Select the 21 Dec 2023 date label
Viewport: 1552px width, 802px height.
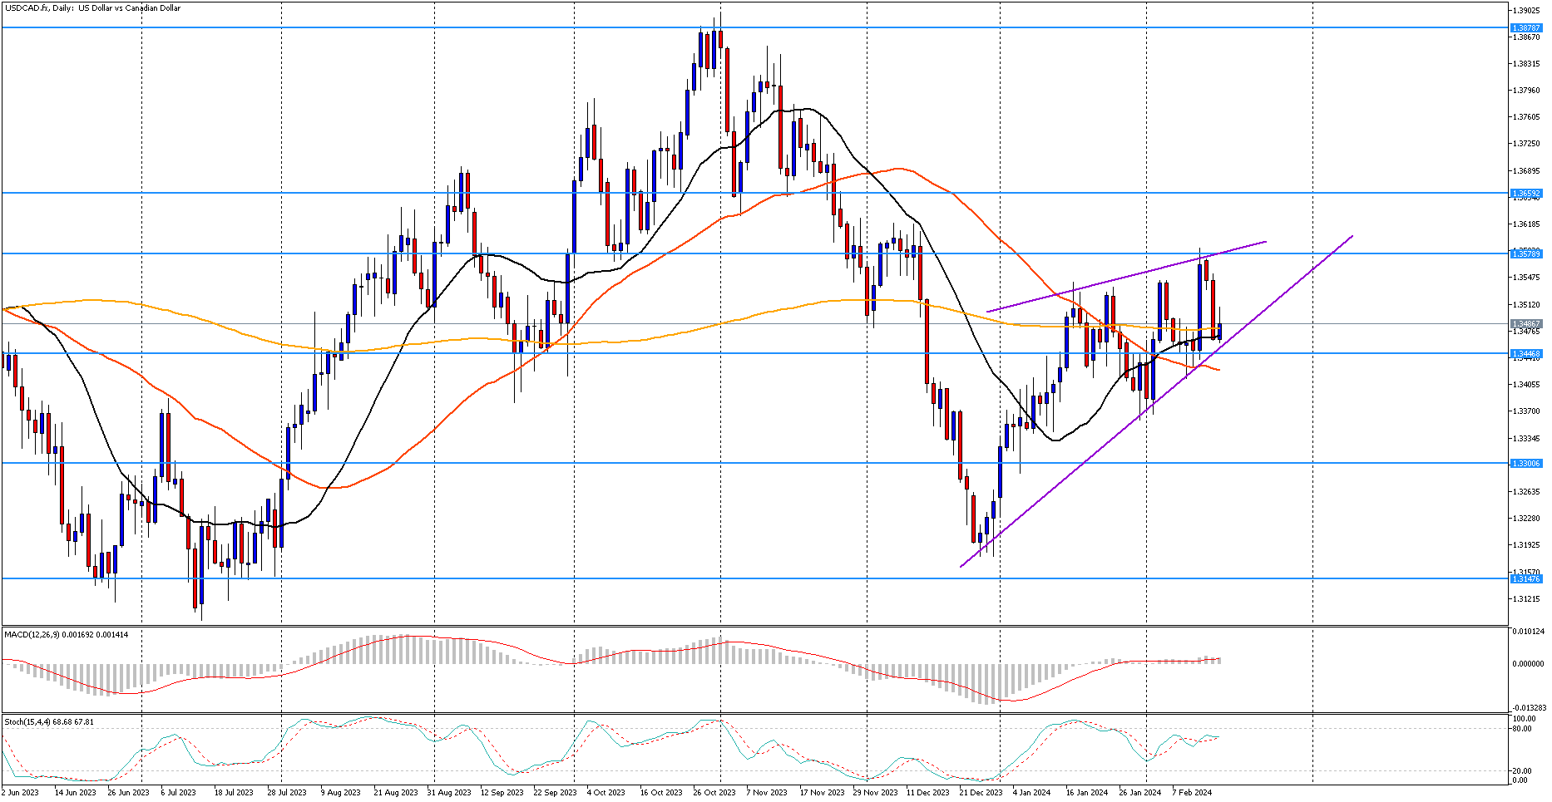click(981, 793)
